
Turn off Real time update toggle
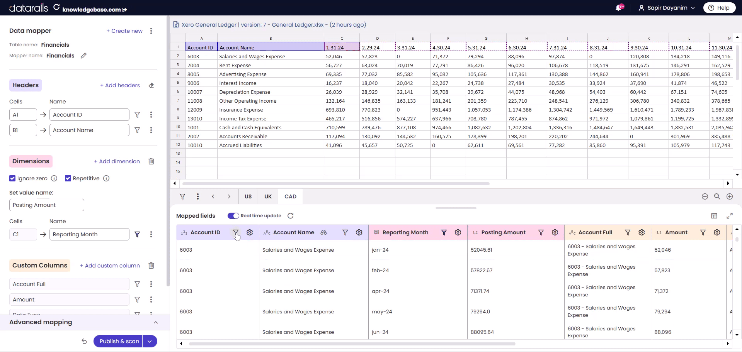coord(233,216)
